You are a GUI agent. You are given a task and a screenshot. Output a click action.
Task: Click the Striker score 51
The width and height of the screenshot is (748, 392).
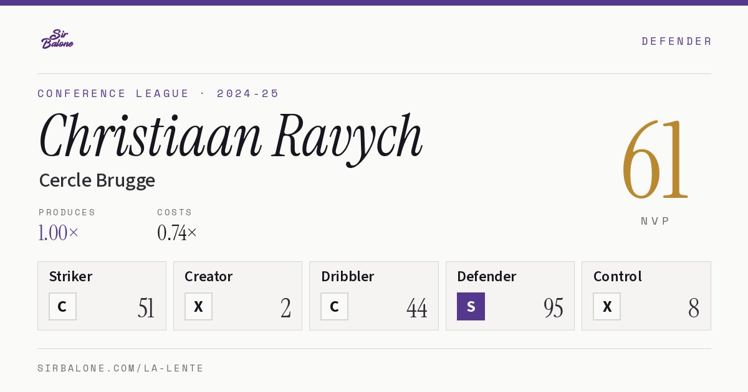pyautogui.click(x=146, y=308)
